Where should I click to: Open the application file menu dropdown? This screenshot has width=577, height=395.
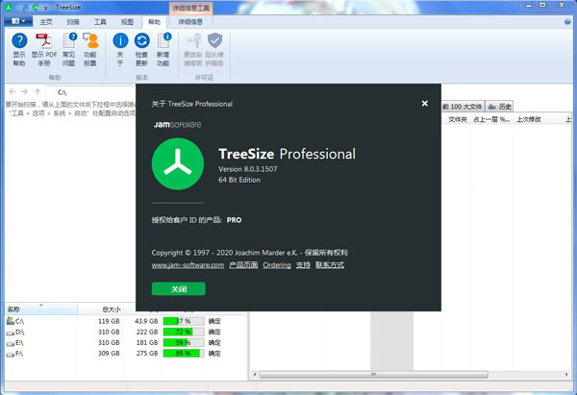(x=18, y=21)
